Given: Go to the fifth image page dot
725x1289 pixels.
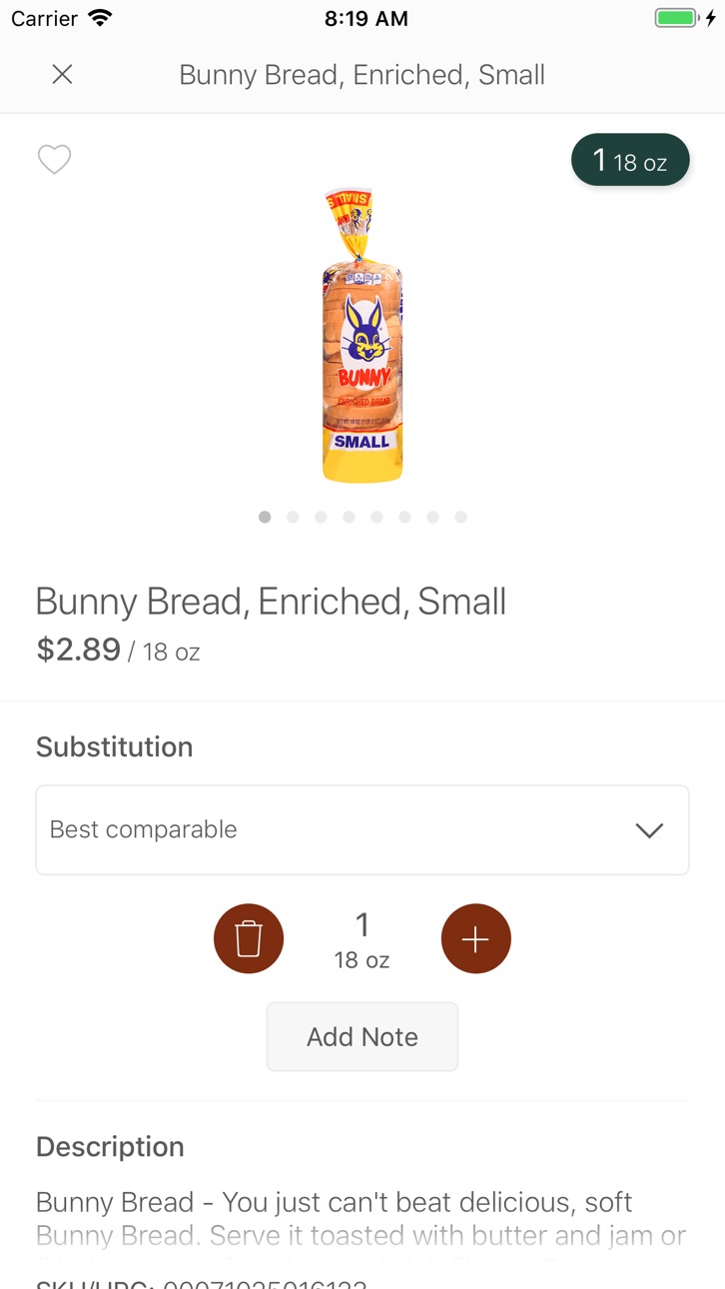Looking at the screenshot, I should coord(376,517).
